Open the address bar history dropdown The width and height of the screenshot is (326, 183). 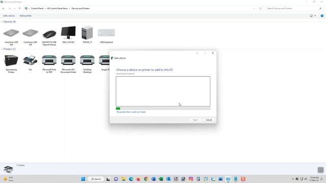coord(254,9)
